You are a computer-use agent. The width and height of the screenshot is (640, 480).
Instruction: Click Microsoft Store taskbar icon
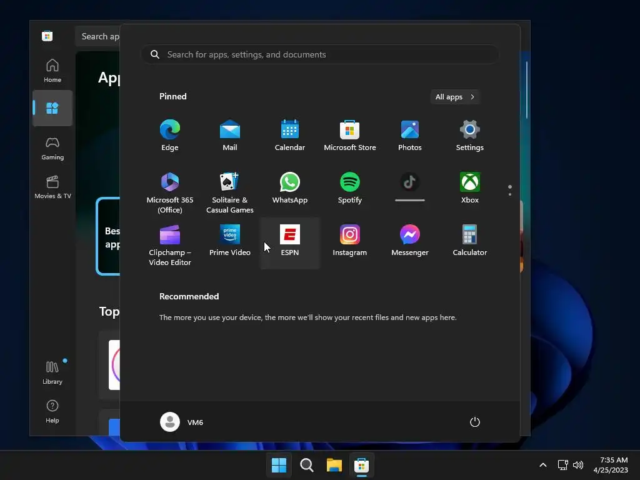362,465
